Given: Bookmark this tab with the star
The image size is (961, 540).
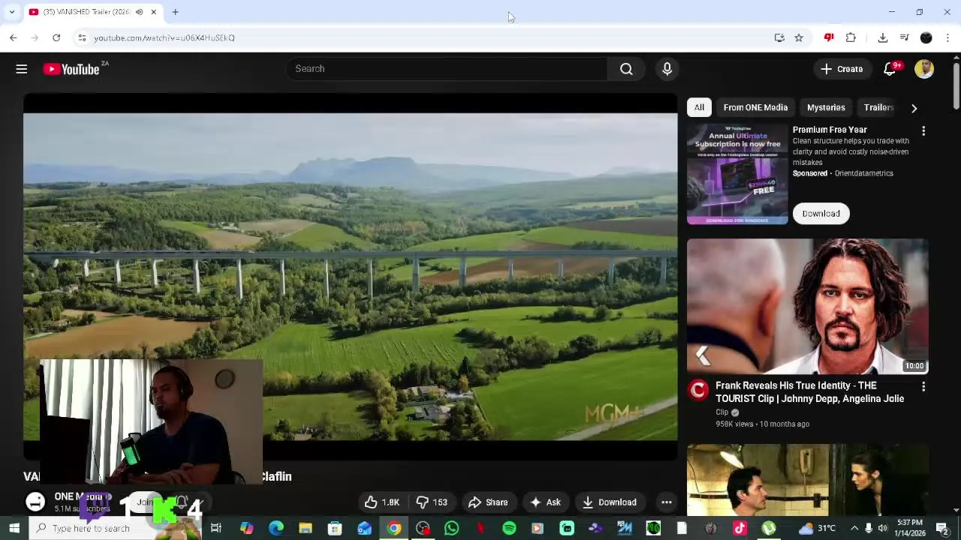Looking at the screenshot, I should pos(799,37).
